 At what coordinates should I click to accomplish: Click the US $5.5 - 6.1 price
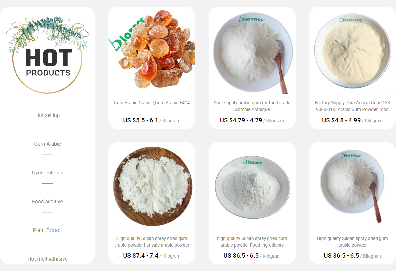point(141,120)
